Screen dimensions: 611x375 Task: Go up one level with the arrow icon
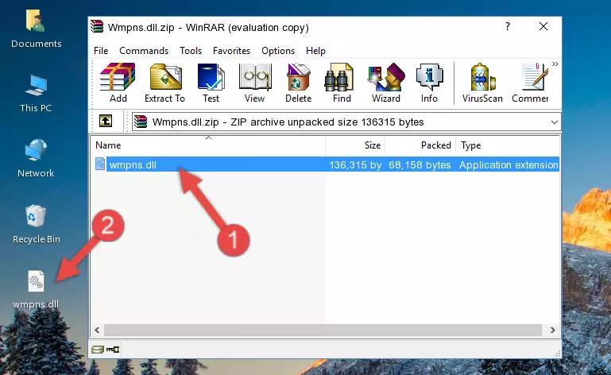coord(106,122)
